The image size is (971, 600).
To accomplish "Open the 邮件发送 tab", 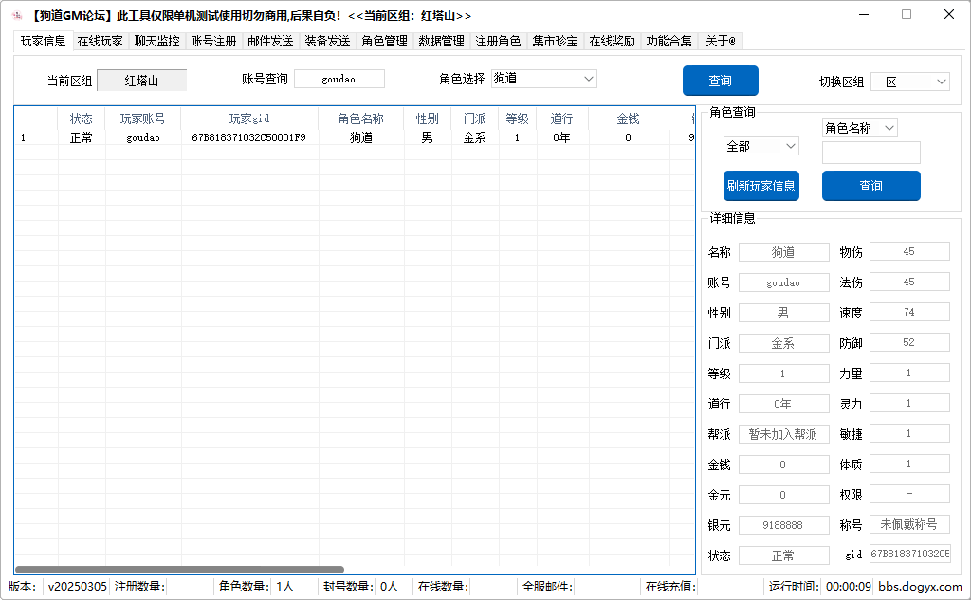I will click(270, 41).
